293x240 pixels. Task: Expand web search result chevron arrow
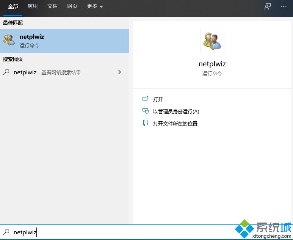120,72
